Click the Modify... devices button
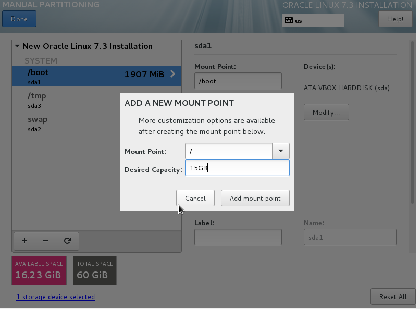420x309 pixels. (326, 112)
